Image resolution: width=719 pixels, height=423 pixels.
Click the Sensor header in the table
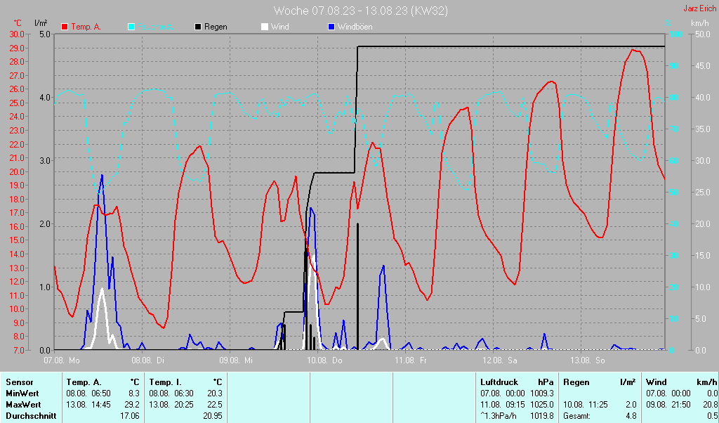[x=20, y=382]
